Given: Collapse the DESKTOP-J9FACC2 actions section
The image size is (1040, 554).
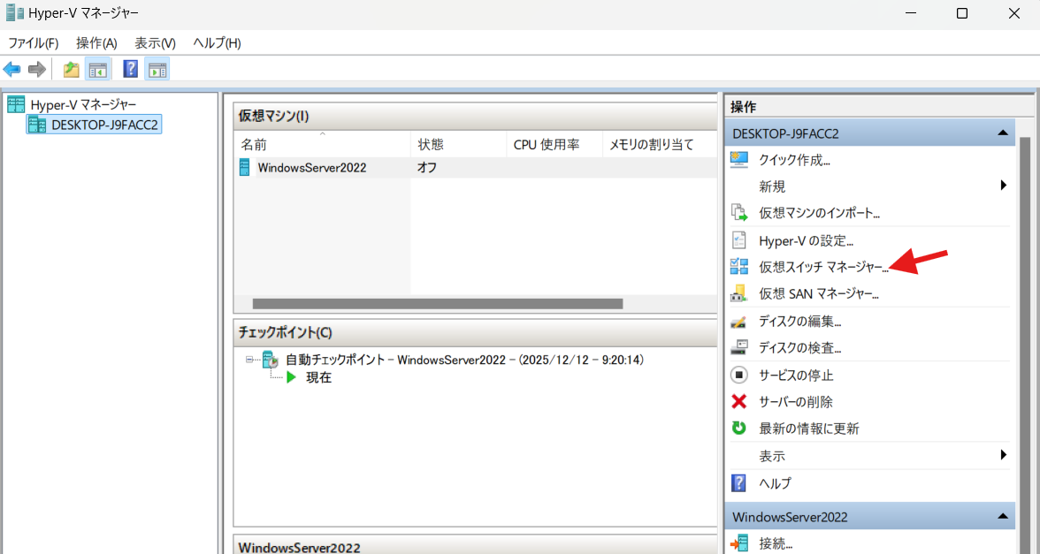Looking at the screenshot, I should (1002, 133).
